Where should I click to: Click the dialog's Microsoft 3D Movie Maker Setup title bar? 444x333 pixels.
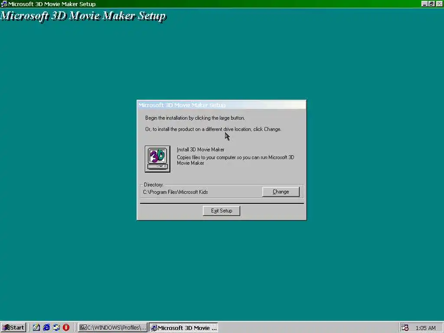[x=222, y=105]
